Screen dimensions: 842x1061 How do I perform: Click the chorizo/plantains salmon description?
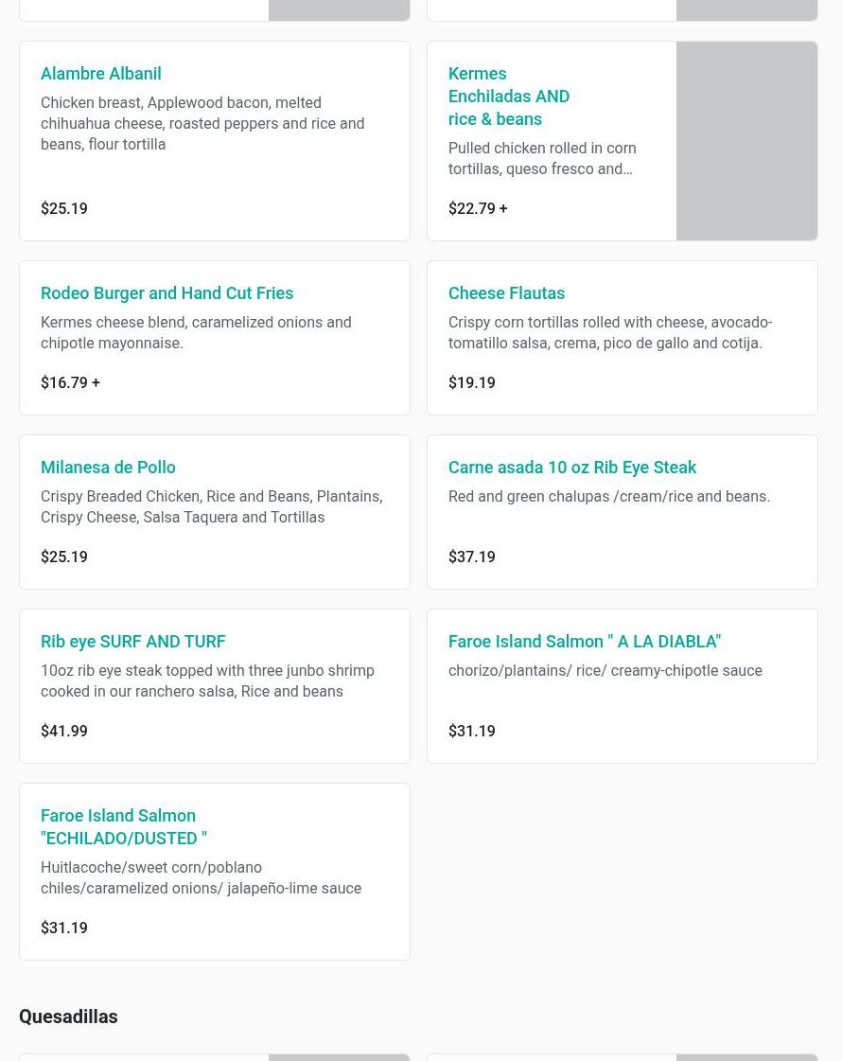tap(605, 671)
